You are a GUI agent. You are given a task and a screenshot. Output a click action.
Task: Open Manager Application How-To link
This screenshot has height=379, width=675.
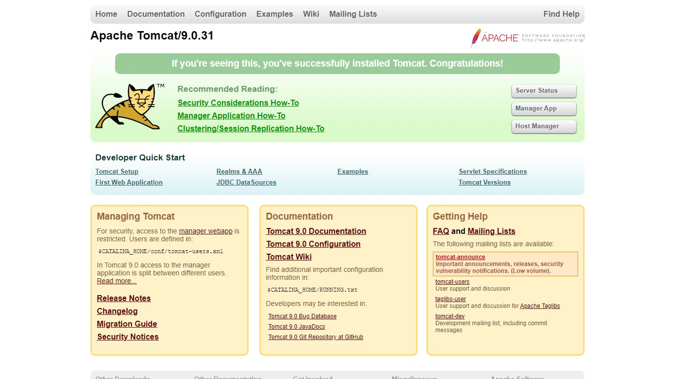(231, 115)
